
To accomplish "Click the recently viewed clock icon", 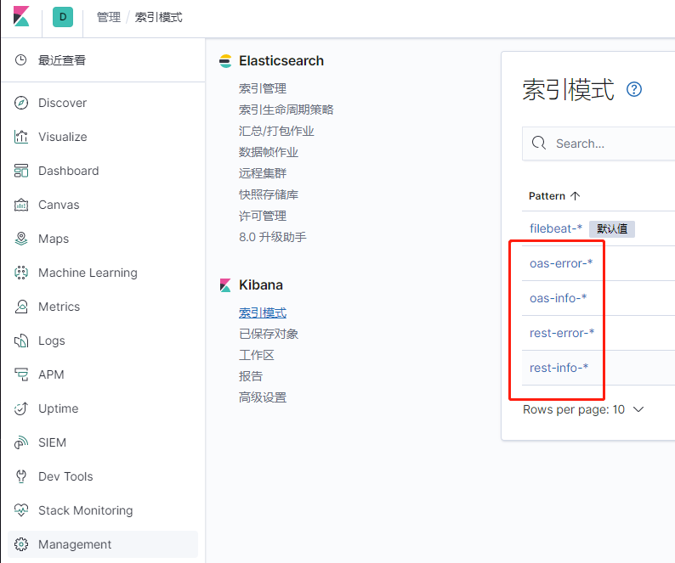I will point(20,59).
